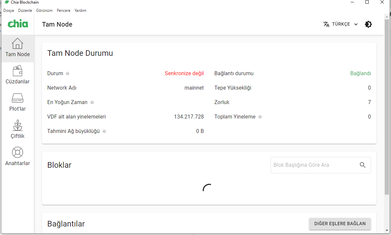Click the help icon next to Toplam Yineleme
The image size is (391, 235).
pos(260,117)
